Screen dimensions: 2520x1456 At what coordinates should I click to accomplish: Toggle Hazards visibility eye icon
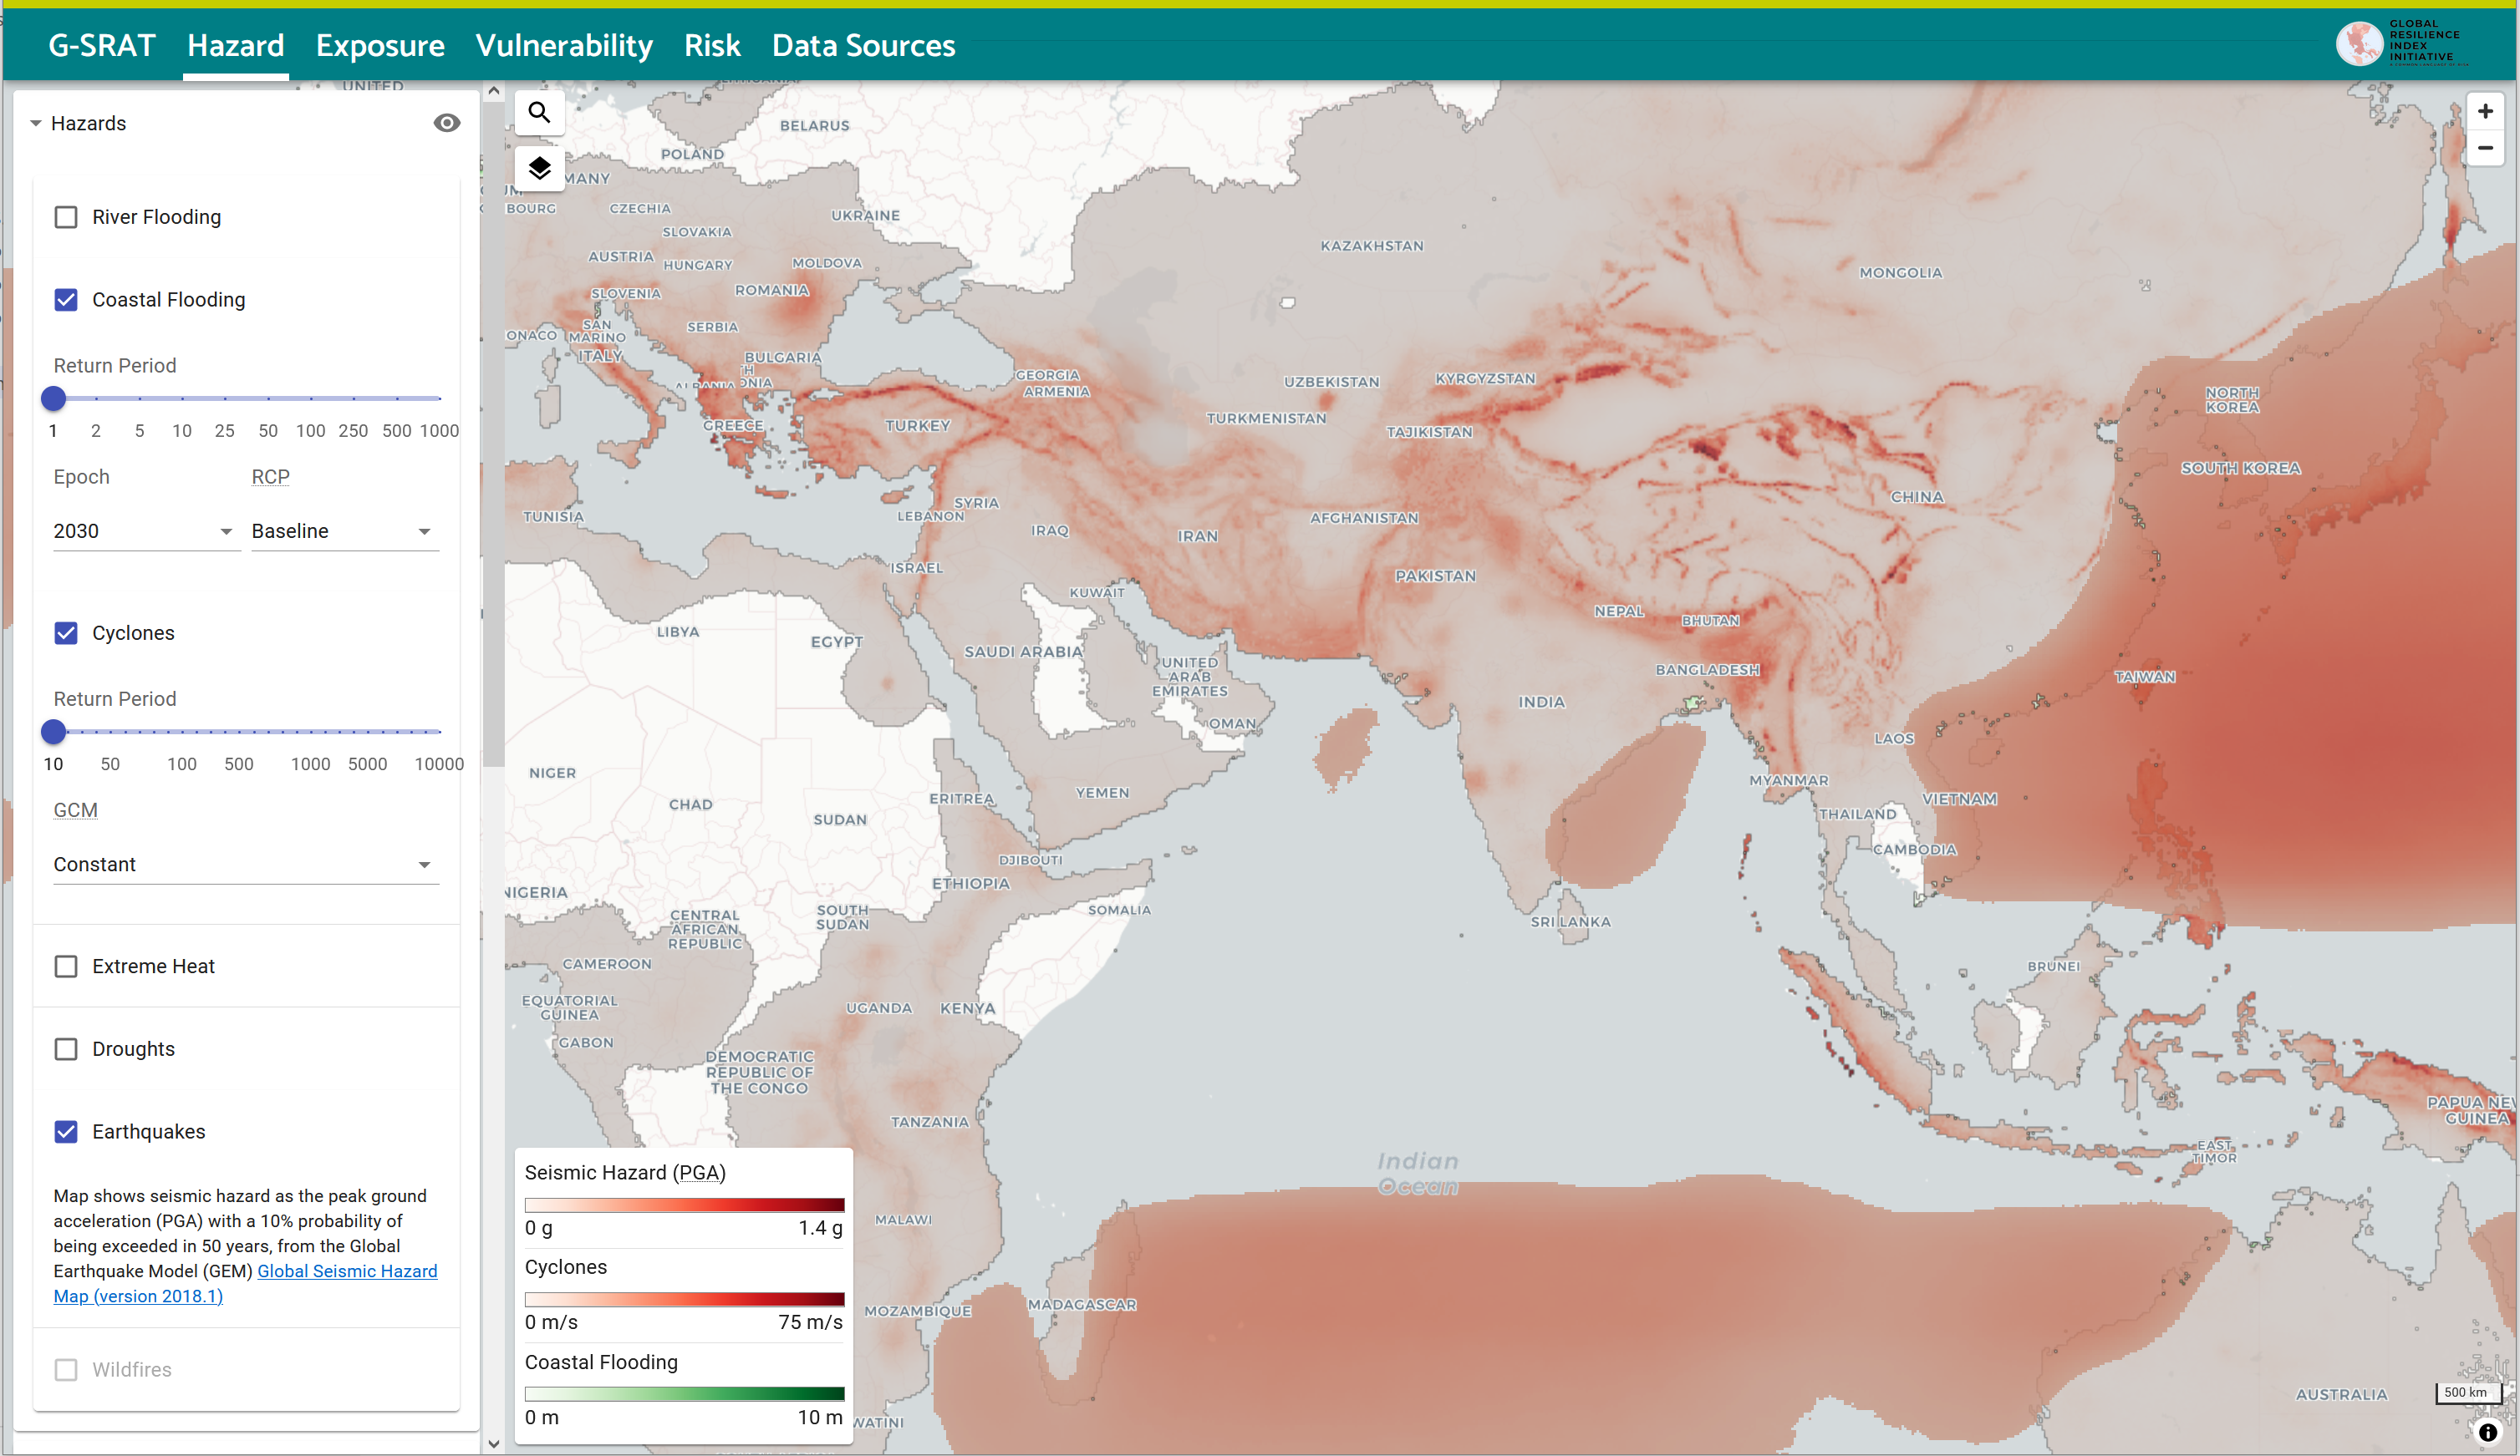446,123
